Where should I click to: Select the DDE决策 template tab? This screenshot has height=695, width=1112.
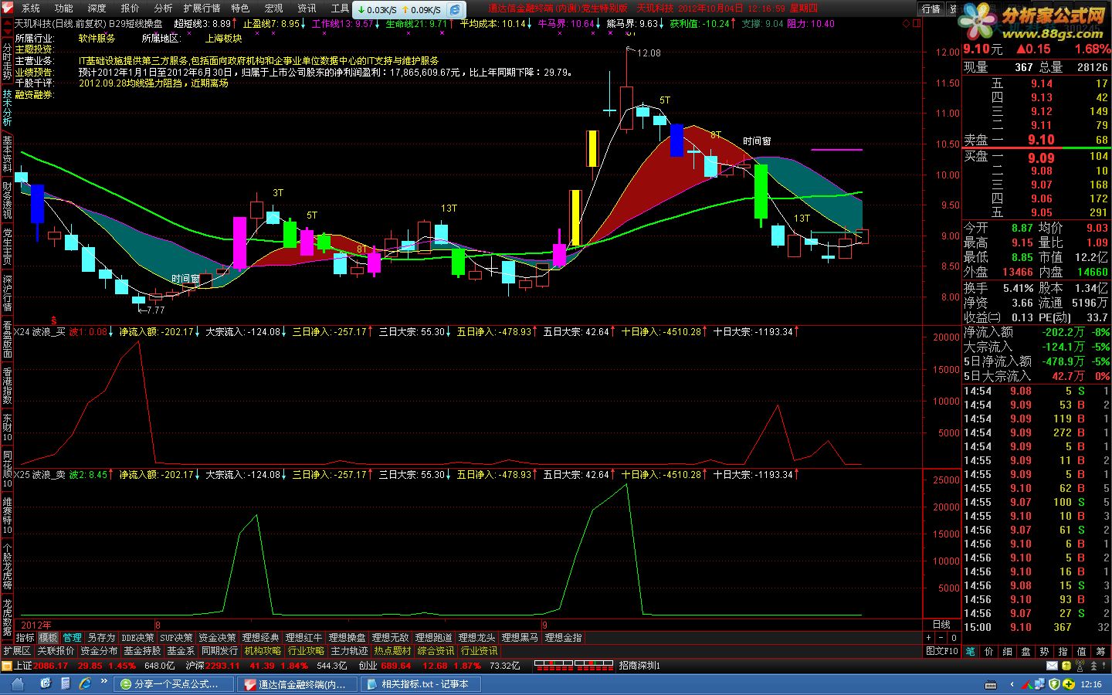(137, 638)
